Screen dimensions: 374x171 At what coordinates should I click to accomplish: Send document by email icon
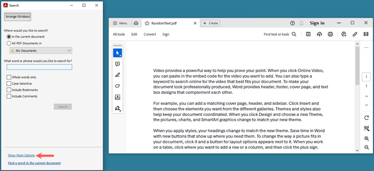tap(366, 34)
